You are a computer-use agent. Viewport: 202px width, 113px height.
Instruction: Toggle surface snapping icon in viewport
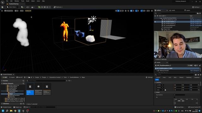coord(128,11)
